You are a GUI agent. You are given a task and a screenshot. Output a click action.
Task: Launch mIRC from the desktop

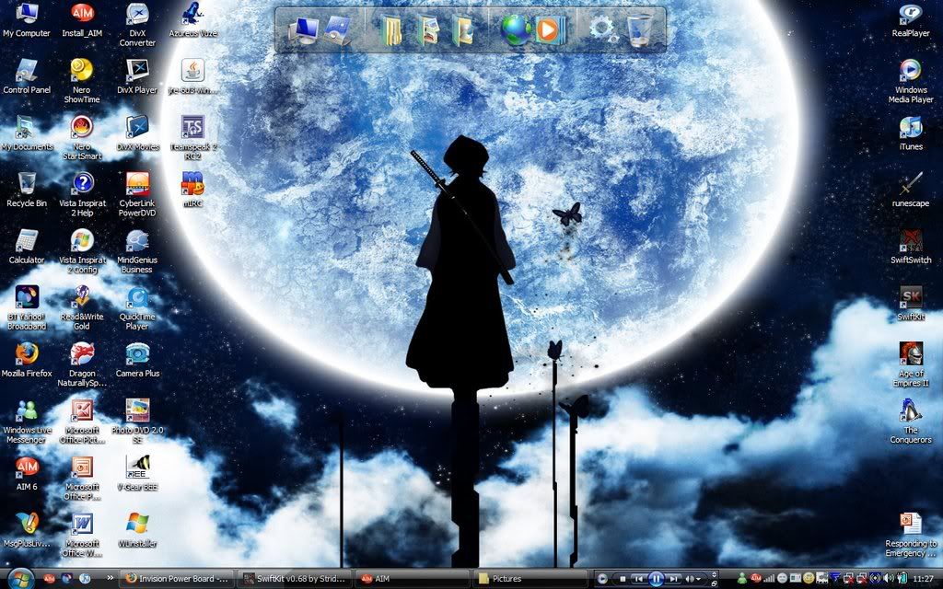click(193, 191)
